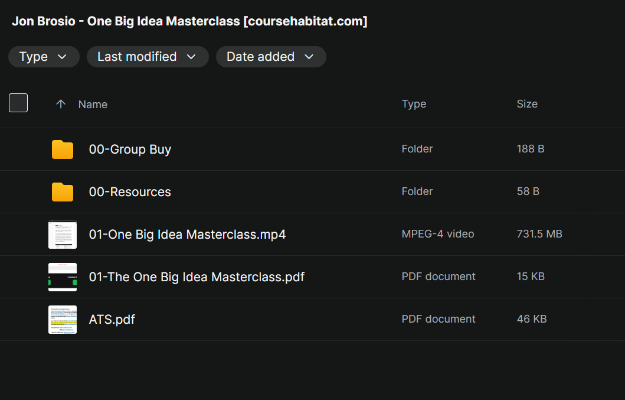Click the 00-Resources folder icon
This screenshot has height=400, width=625.
[x=63, y=192]
